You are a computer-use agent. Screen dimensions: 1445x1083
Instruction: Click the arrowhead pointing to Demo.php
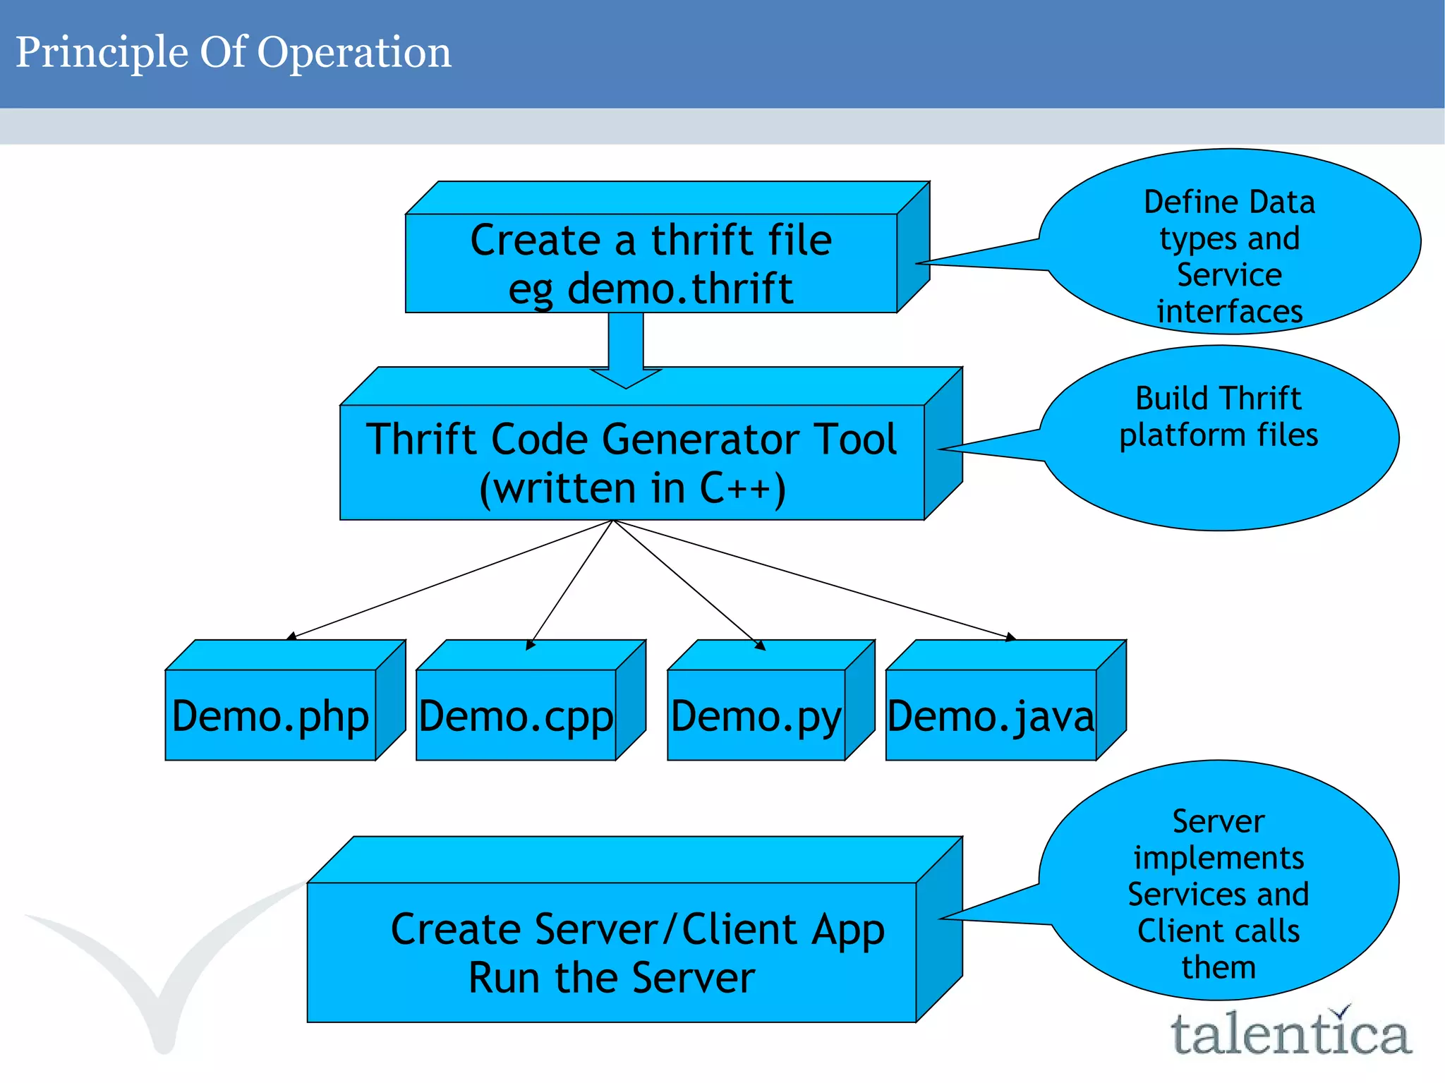coord(291,636)
